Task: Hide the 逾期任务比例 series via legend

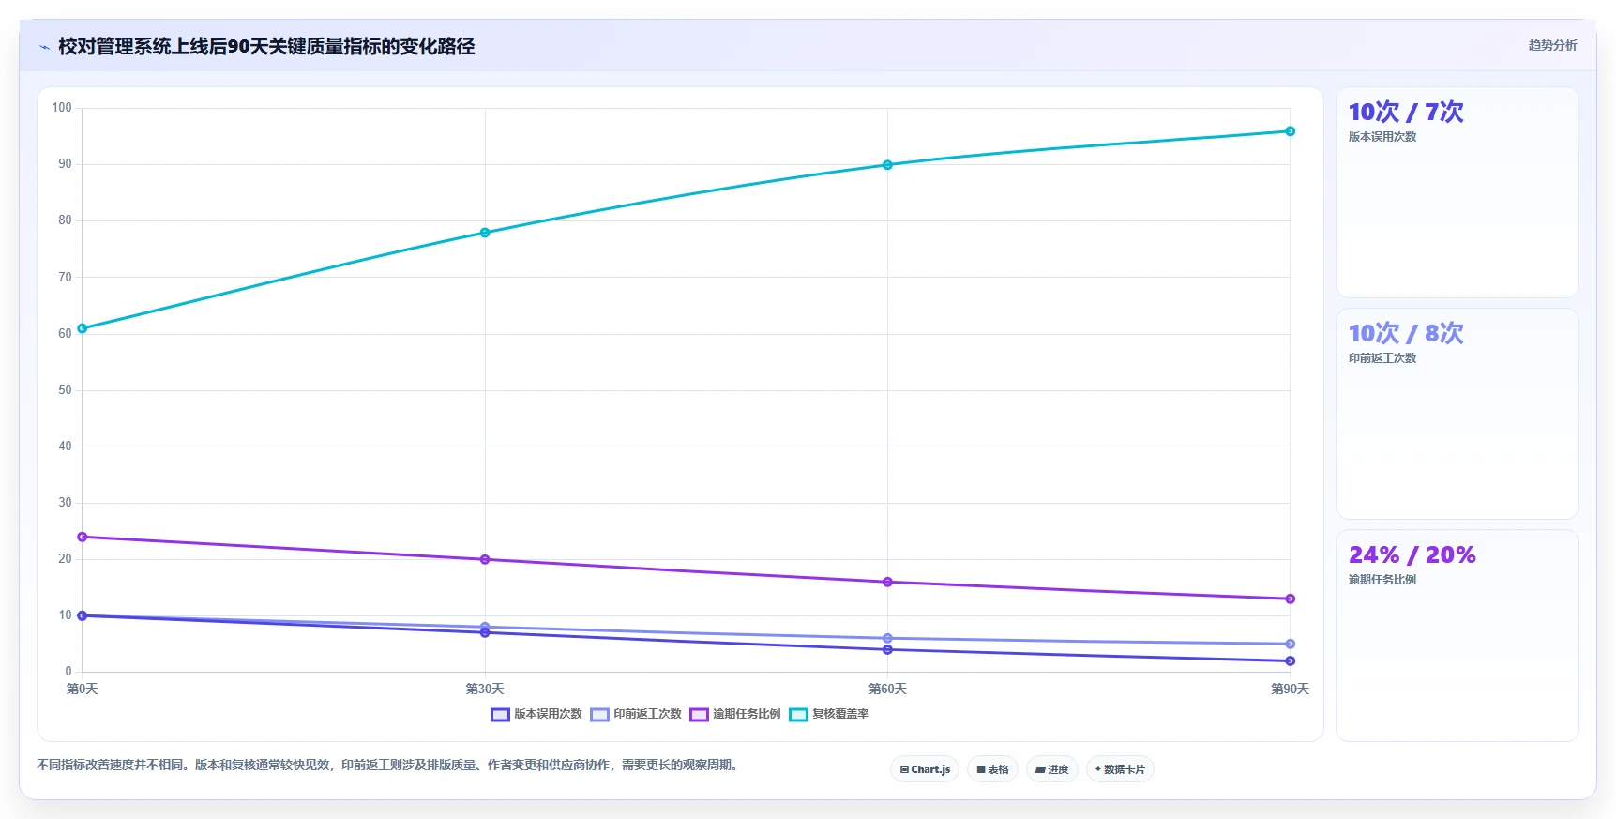Action: pos(734,715)
